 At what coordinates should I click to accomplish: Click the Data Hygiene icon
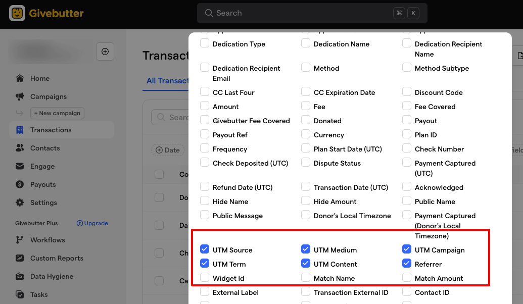pyautogui.click(x=20, y=276)
